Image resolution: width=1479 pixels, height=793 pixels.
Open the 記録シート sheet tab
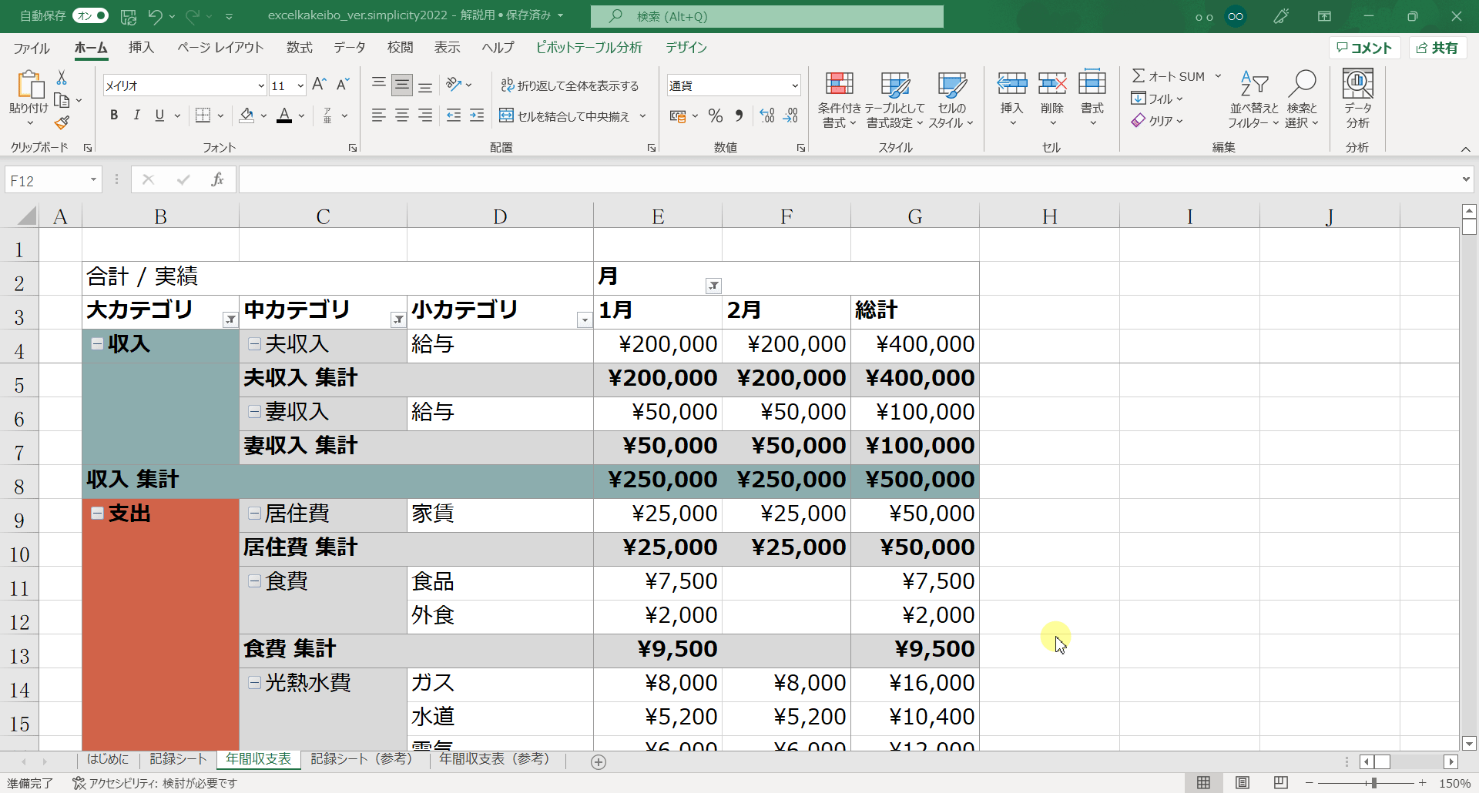[178, 759]
